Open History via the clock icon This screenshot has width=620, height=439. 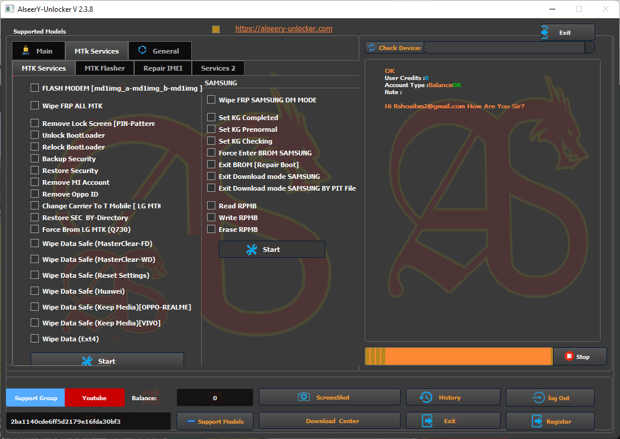(425, 397)
